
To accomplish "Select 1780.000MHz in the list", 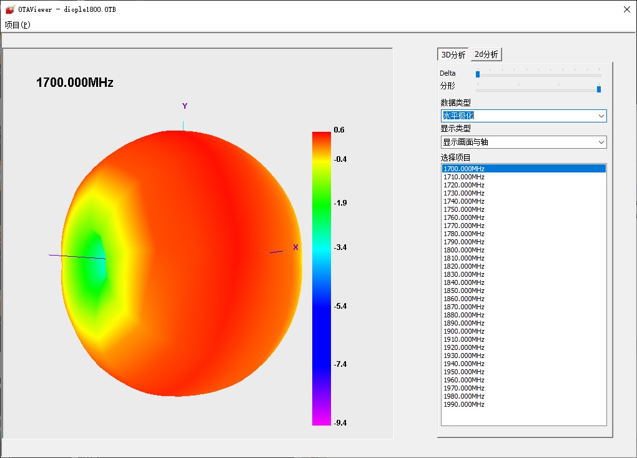I will 524,234.
